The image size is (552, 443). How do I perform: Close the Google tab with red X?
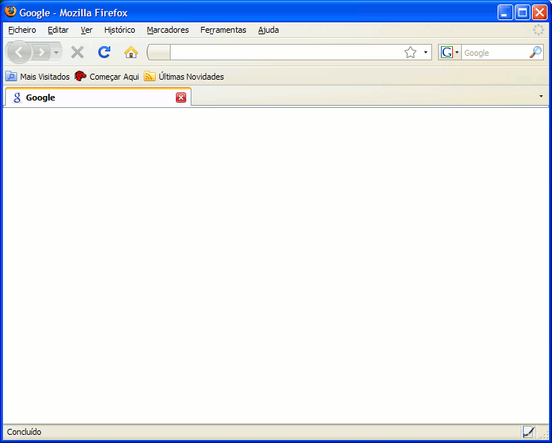coord(181,98)
